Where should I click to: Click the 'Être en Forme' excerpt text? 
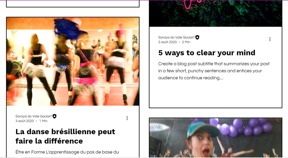click(67, 152)
